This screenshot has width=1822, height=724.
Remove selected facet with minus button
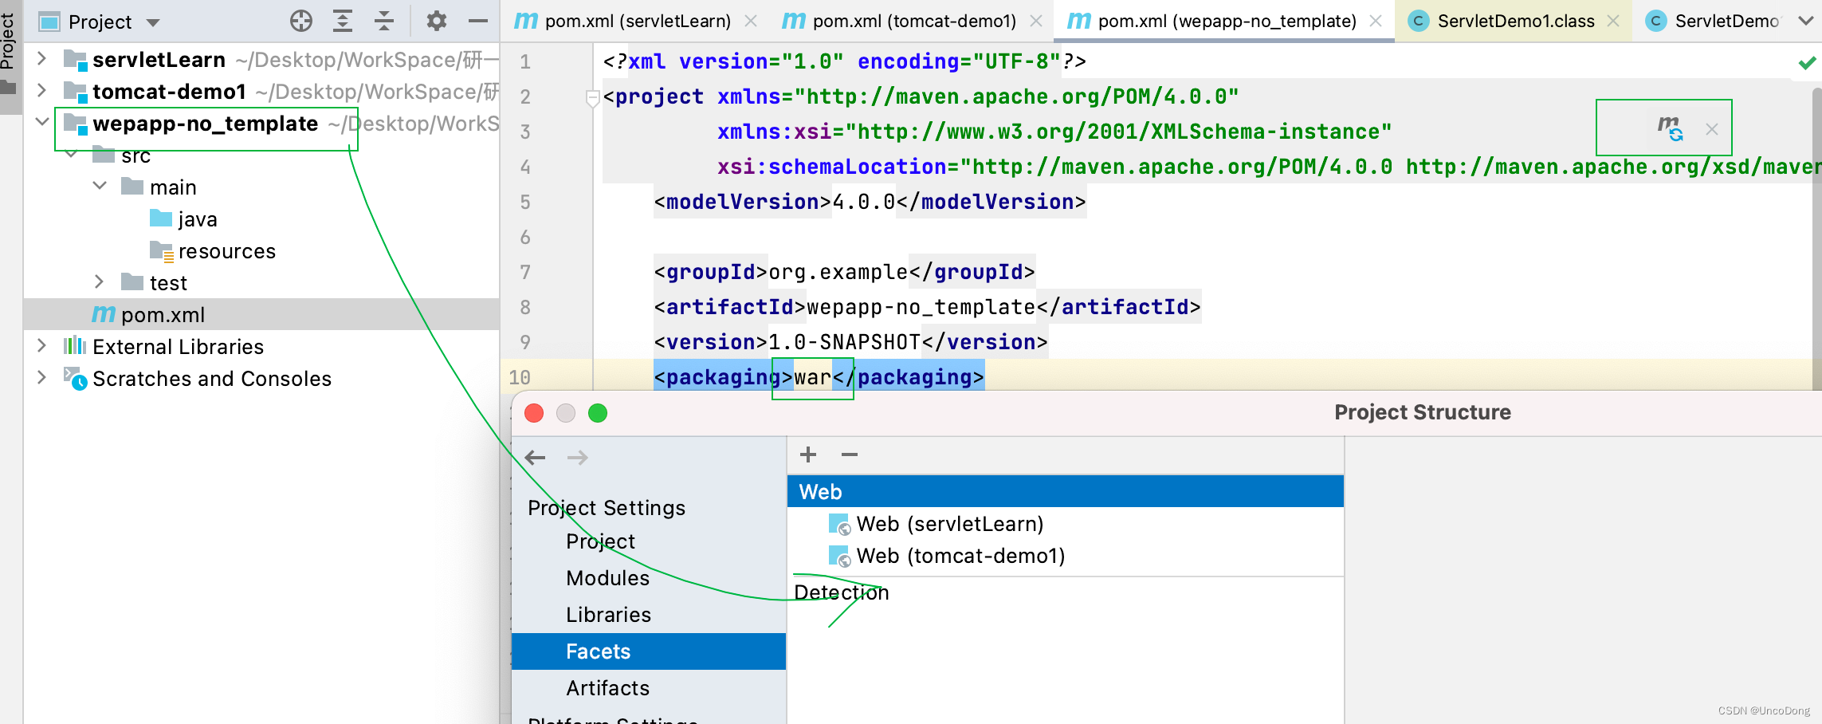850,454
